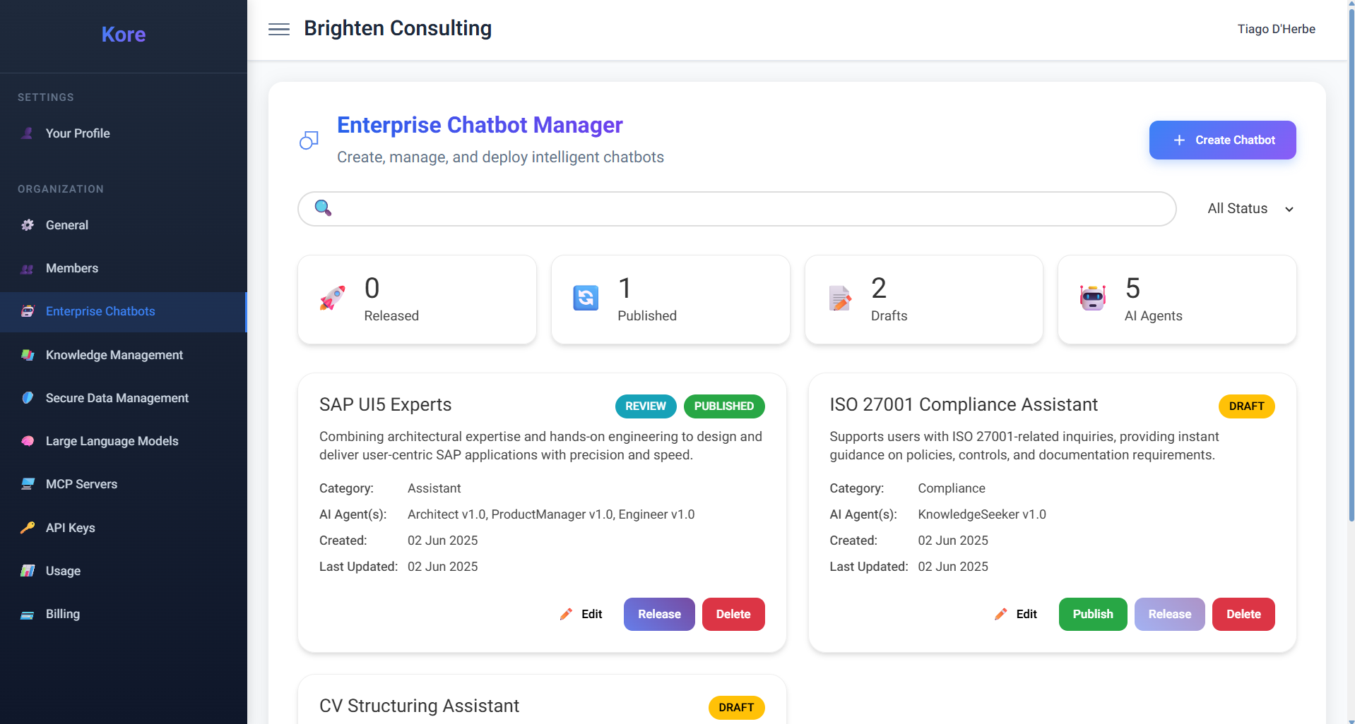
Task: Click the robot icon on AI Agents card
Action: coord(1093,298)
